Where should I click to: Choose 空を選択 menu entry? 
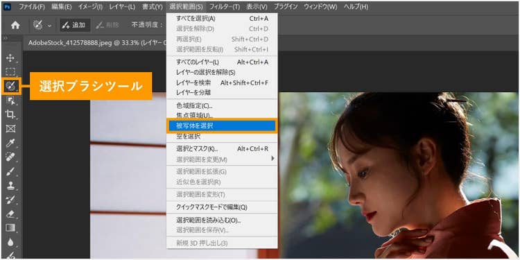coord(222,137)
